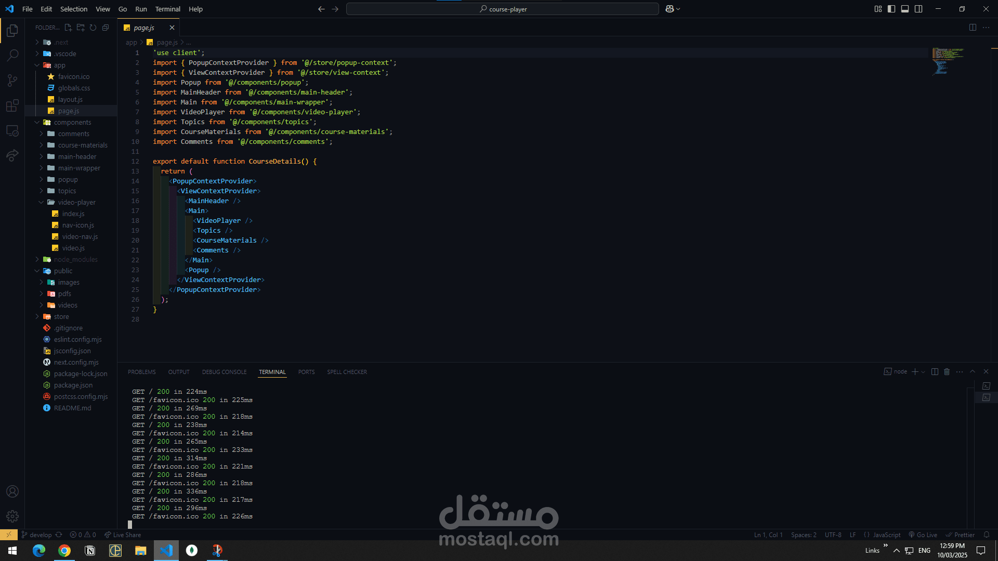Click Go Live in the status bar
998x561 pixels.
(x=923, y=535)
